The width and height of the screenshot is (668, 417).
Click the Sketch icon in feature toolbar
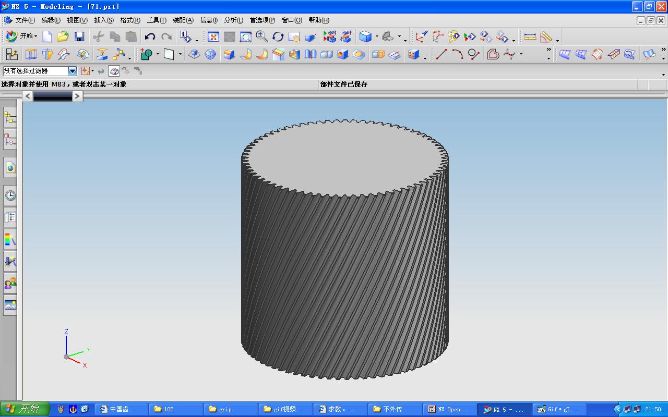pos(11,54)
